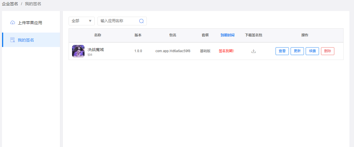
Task: Click the 包名 column header
Action: click(x=173, y=35)
